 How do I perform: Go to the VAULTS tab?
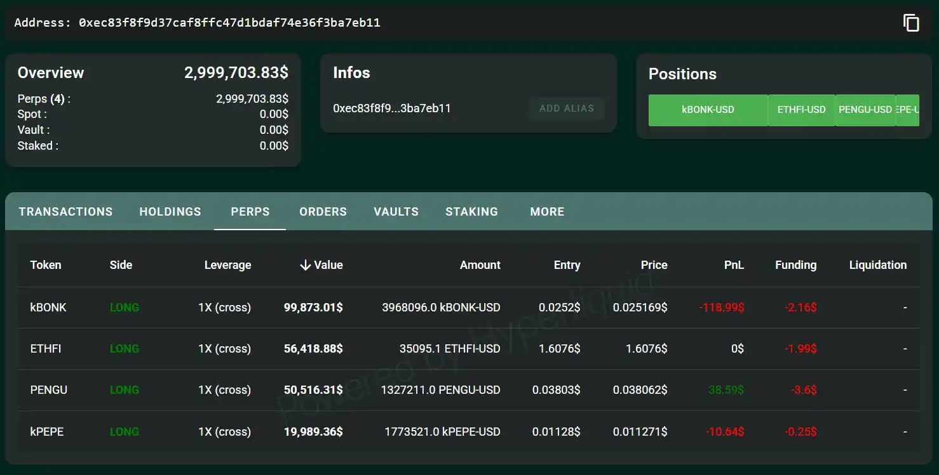(396, 212)
